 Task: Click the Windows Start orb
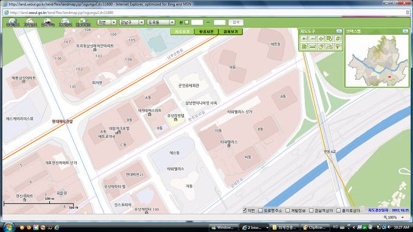pos(9,227)
